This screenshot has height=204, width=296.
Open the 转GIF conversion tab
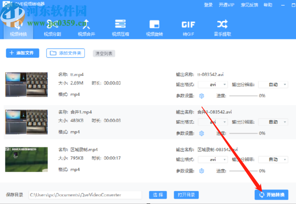pos(188,28)
